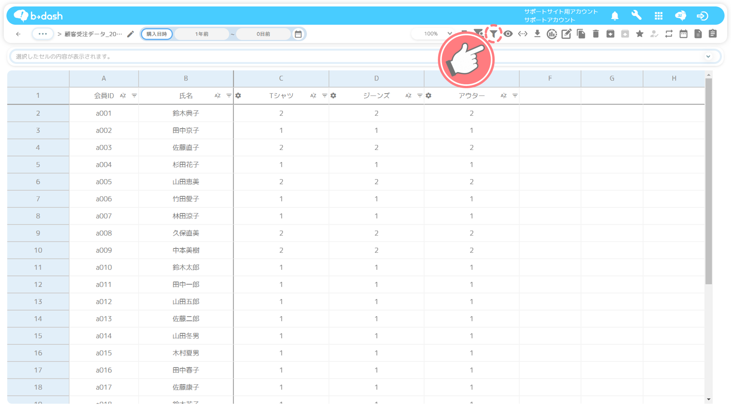The image size is (731, 411).
Task: Open filter menu for 氏名 column
Action: point(229,96)
